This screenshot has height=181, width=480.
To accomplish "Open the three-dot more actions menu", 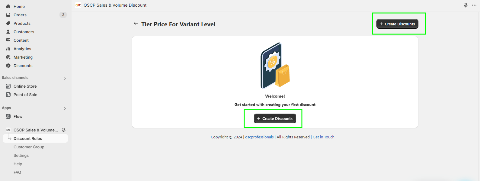I will [x=474, y=5].
